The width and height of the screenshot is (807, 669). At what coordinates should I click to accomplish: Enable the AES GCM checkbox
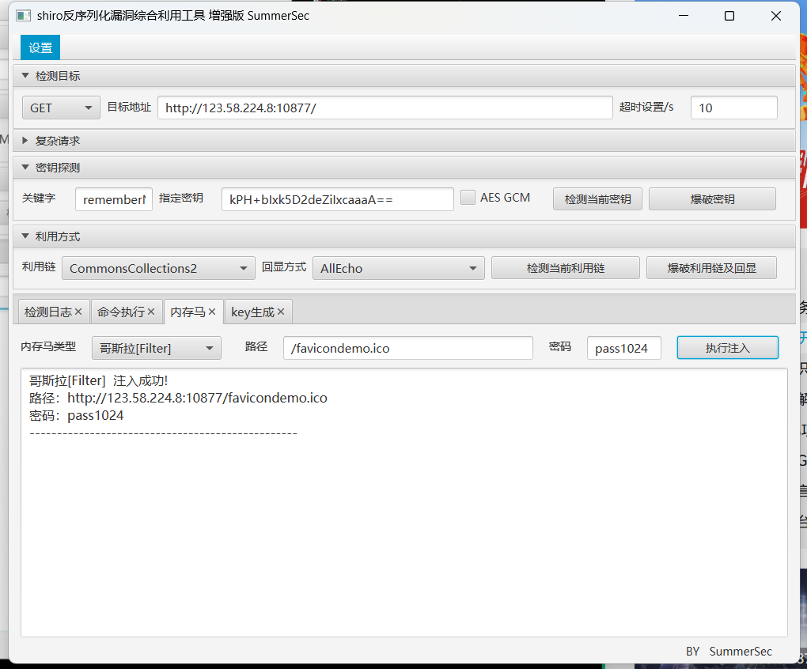[468, 197]
